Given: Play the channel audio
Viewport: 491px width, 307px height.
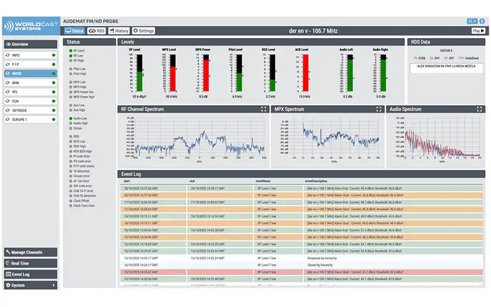Looking at the screenshot, I should coord(479,31).
